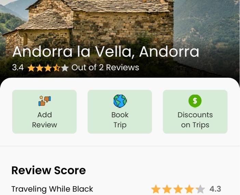Click the Andorra la Vella, Andorra title
Image resolution: width=240 pixels, height=195 pixels.
point(106,52)
